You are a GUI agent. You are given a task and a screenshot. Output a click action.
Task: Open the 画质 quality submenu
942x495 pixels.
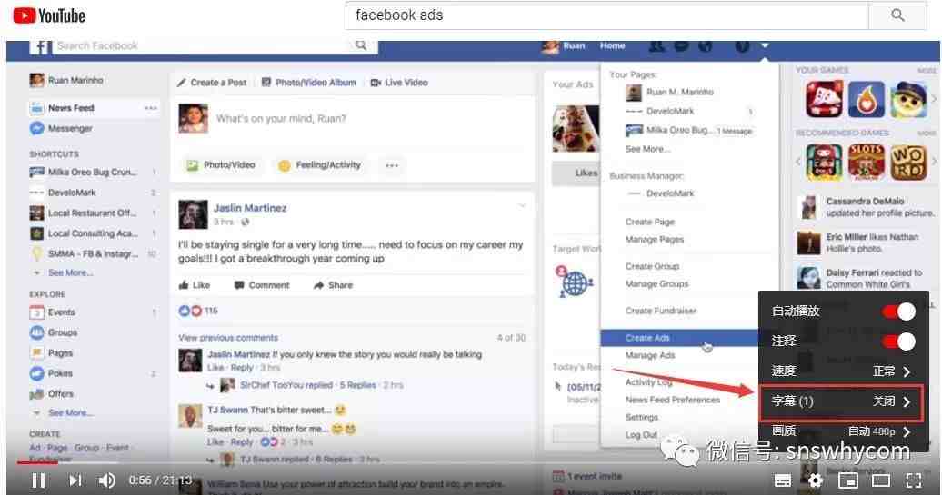(x=843, y=431)
